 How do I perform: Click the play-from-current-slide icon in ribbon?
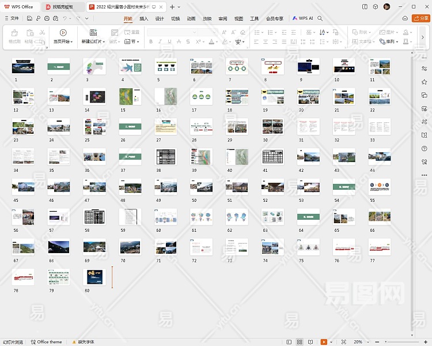click(63, 33)
